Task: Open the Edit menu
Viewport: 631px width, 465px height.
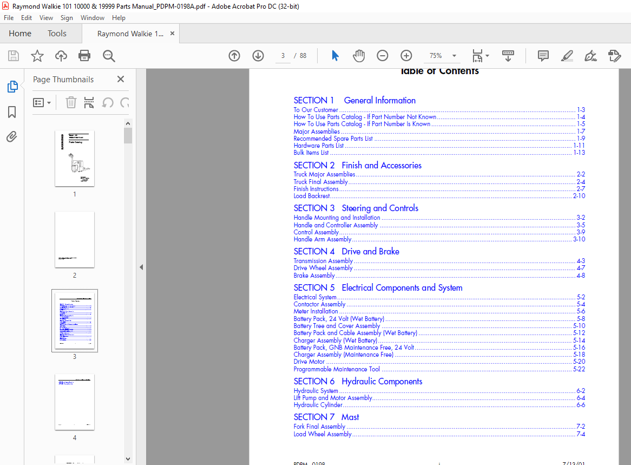Action: coord(27,18)
